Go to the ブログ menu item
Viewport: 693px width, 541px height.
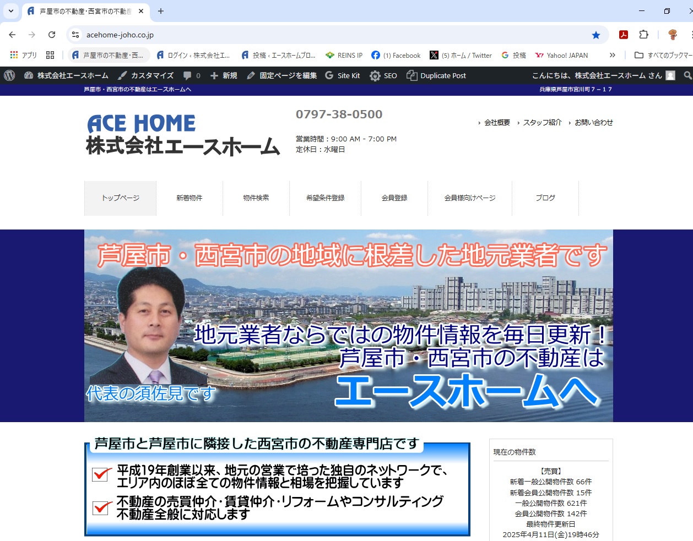[x=545, y=198]
